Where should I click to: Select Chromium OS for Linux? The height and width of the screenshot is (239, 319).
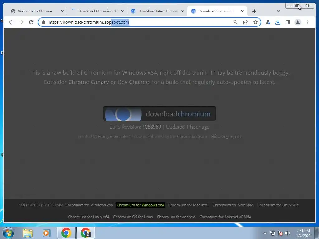click(x=133, y=217)
